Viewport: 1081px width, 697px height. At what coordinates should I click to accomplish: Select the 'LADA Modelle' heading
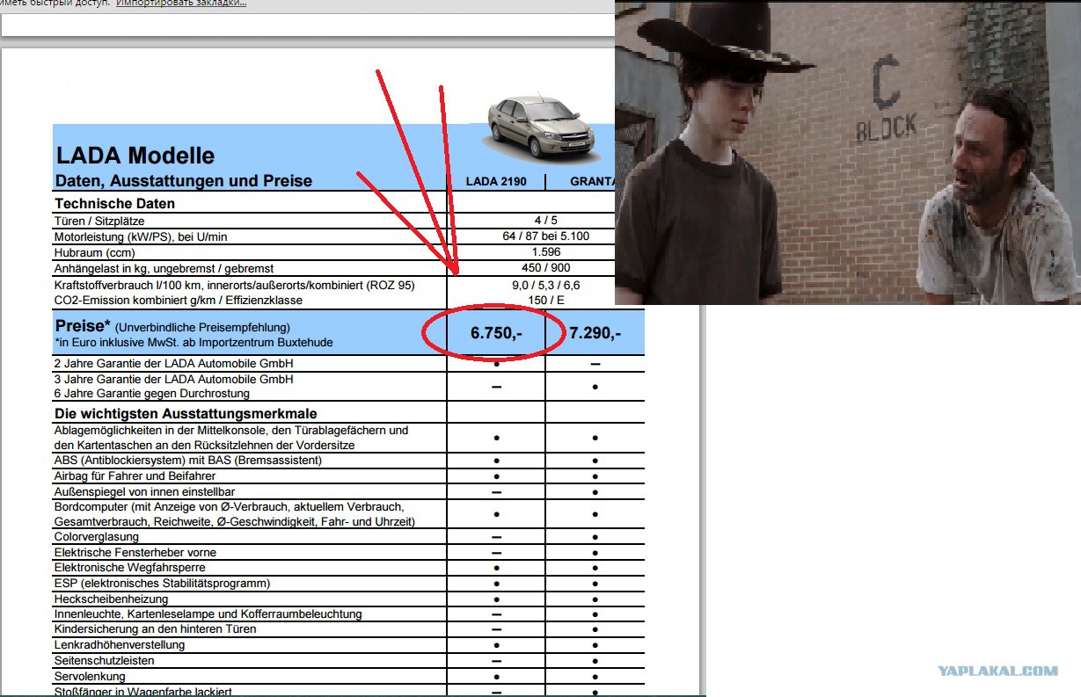tap(135, 156)
